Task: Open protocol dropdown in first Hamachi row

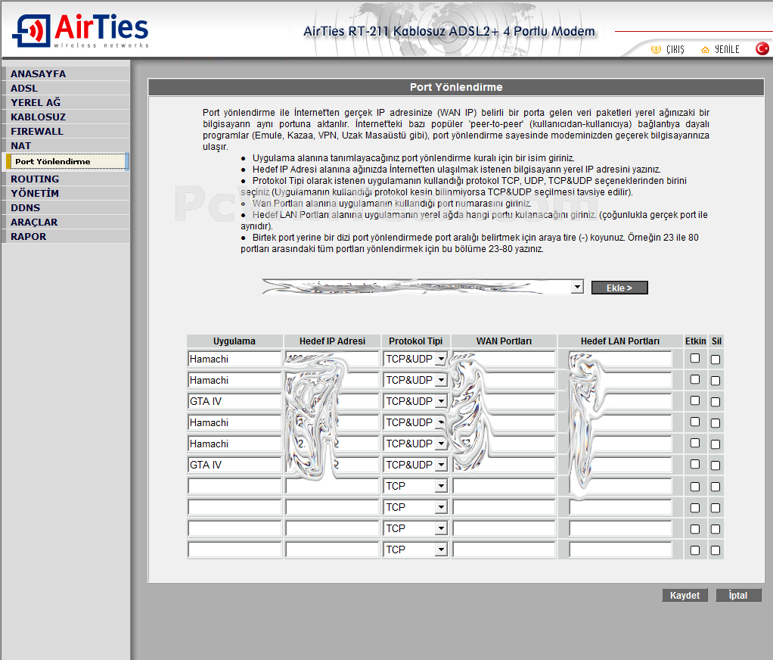Action: [415, 359]
